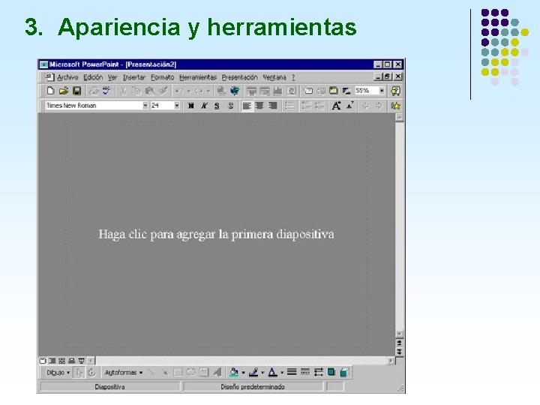Expand the Line Color arrow

tap(262, 372)
